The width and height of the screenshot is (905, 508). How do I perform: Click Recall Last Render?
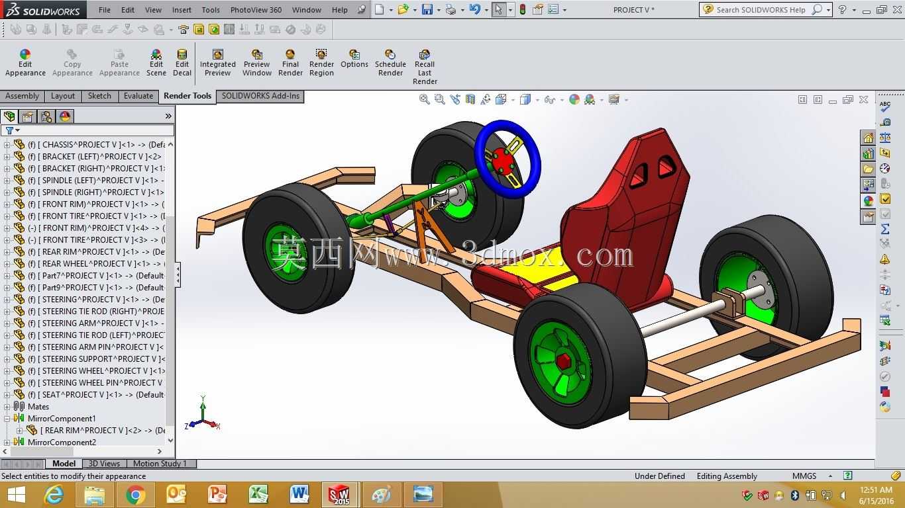(425, 67)
